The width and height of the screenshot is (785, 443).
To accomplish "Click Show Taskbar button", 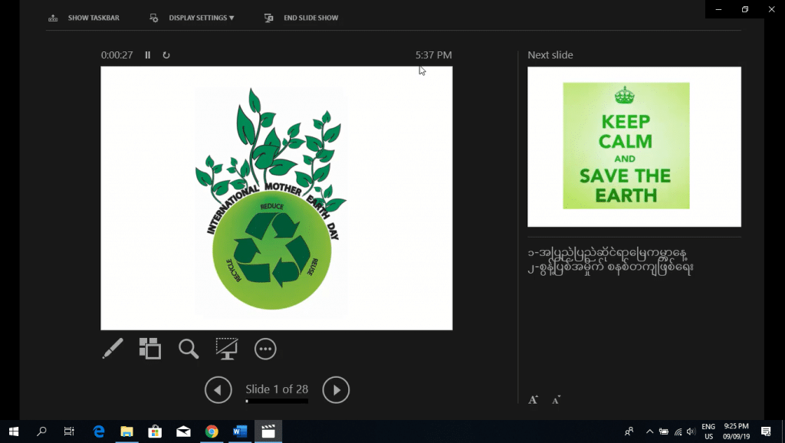I will point(84,18).
